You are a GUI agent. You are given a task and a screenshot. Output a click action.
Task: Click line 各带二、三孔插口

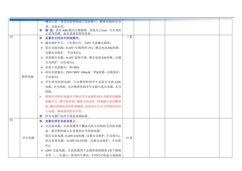tap(83, 155)
